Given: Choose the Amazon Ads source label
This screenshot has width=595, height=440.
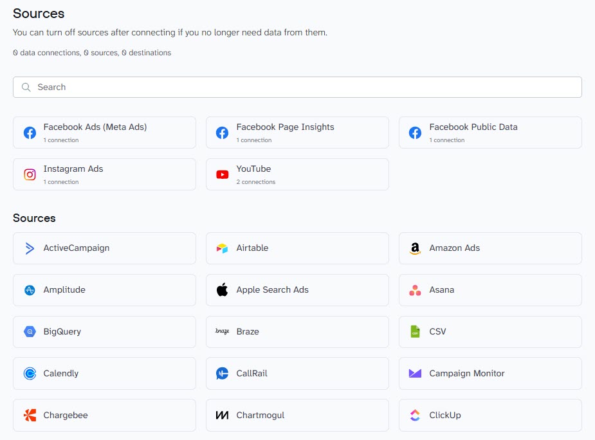Looking at the screenshot, I should [x=455, y=248].
